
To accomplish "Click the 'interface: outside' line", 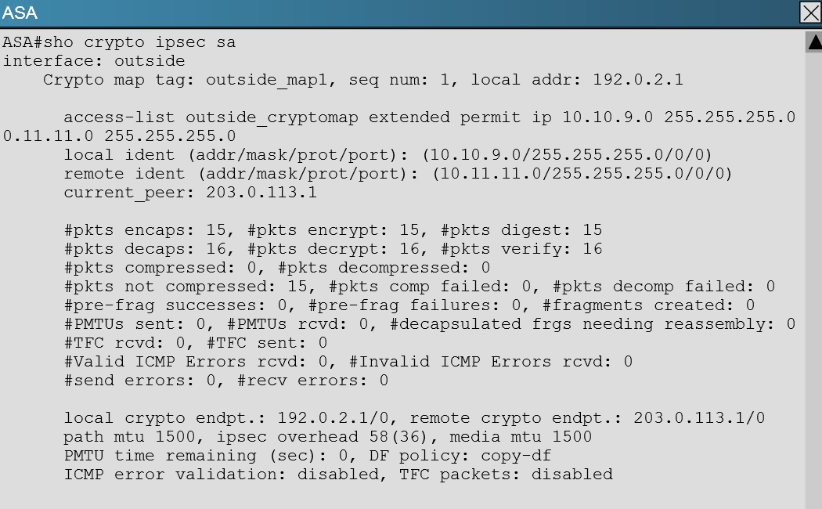I will [94, 61].
